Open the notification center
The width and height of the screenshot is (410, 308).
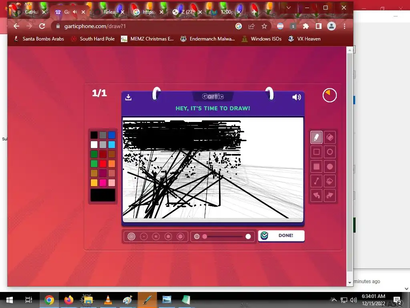coord(397,300)
